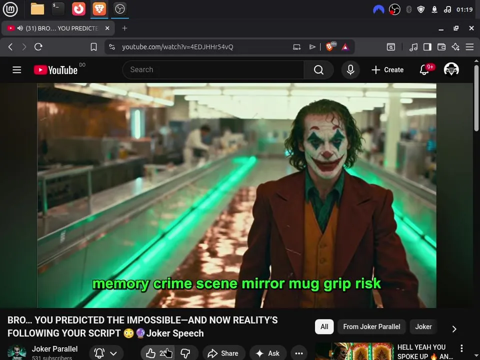Toggle the Brave sidebar panel
The image size is (480, 360).
(x=427, y=47)
